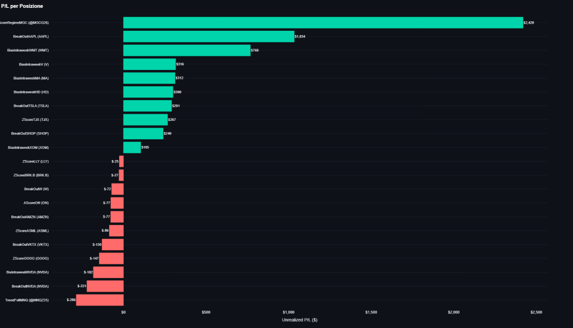The height and width of the screenshot is (328, 573).
Task: Click the ScoreRegimeMGC (@MGCG26) green bar
Action: [322, 22]
